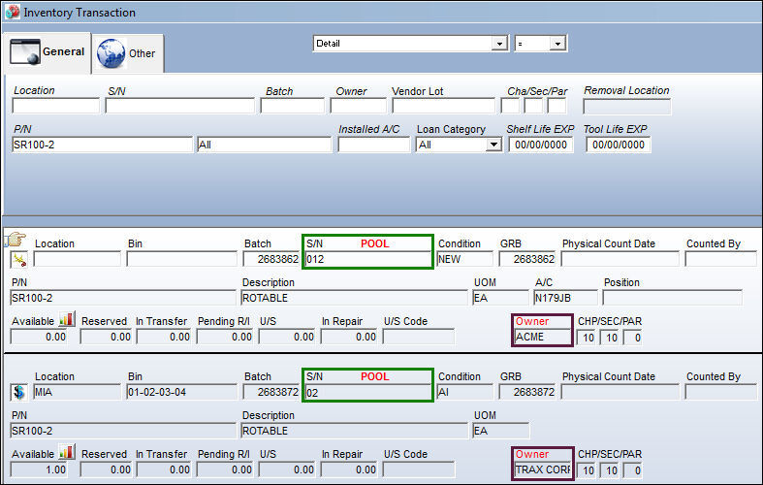The image size is (763, 485).
Task: Click the dollar sign icon beside MIA
Action: pyautogui.click(x=18, y=392)
